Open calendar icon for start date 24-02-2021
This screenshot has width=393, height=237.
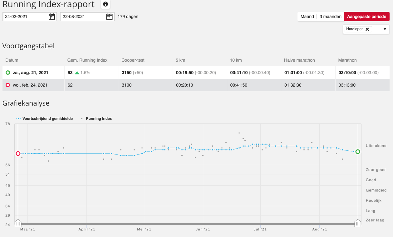52,17
